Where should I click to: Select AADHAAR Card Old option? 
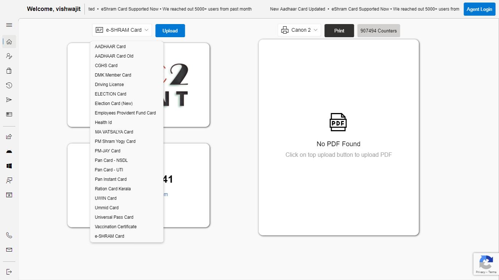click(x=127, y=56)
